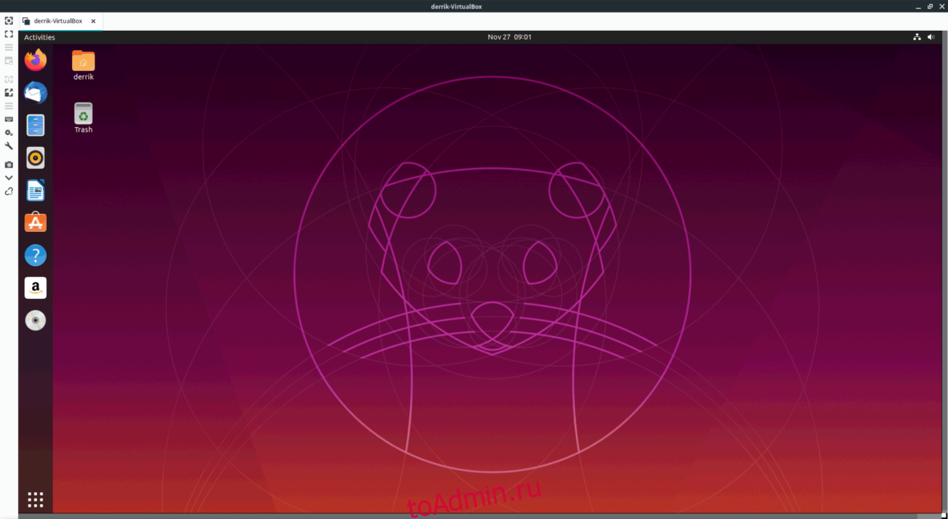Expand the minimize chevron in Remmina sidebar
948x519 pixels.
(x=9, y=177)
